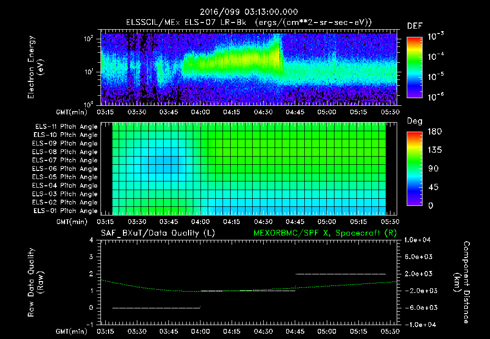Click the green MEXORBMC/SPF X, Spacecraft (R) title
This screenshot has height=339, width=490.
[325, 233]
